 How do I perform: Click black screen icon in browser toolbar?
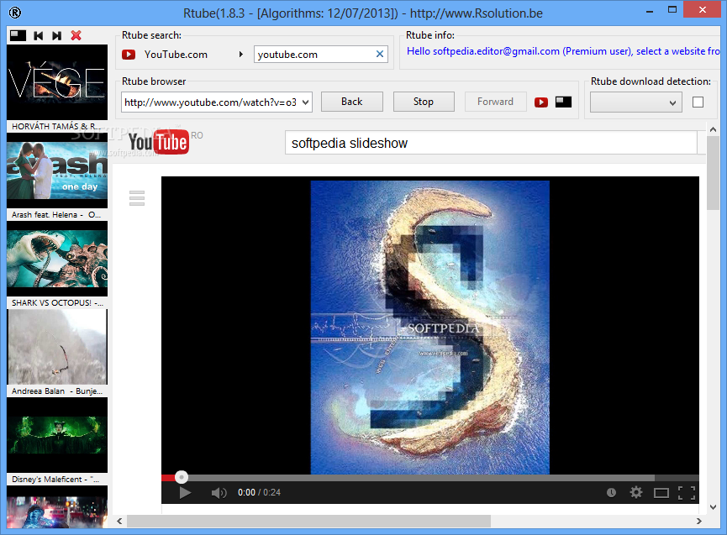(x=563, y=102)
